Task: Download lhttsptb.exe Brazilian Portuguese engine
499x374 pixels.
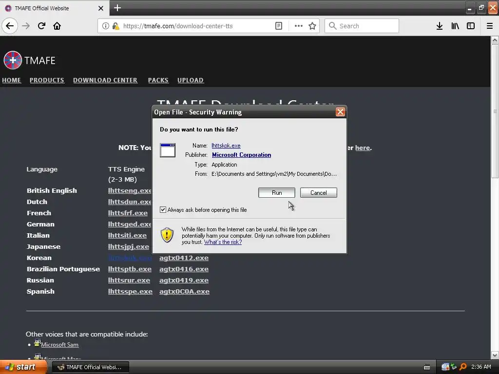Action: [x=130, y=269]
